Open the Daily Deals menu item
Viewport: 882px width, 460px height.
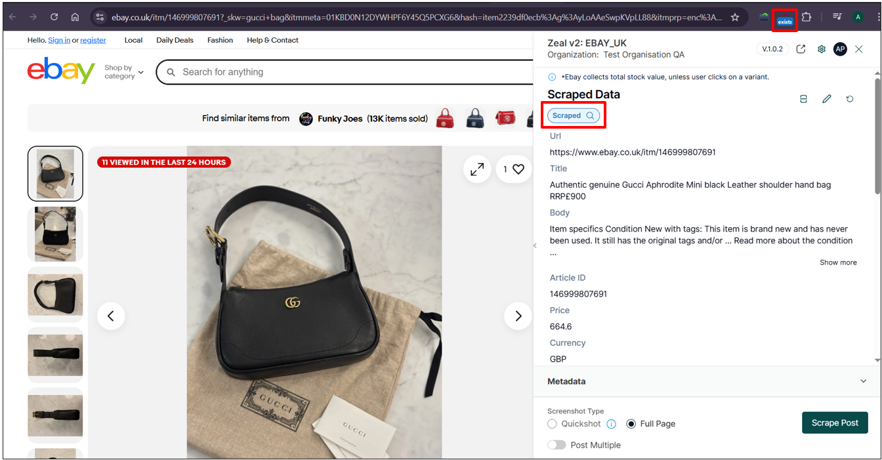pos(175,40)
